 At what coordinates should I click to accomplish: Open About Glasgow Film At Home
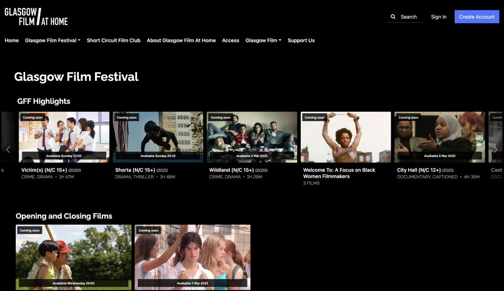pos(181,40)
